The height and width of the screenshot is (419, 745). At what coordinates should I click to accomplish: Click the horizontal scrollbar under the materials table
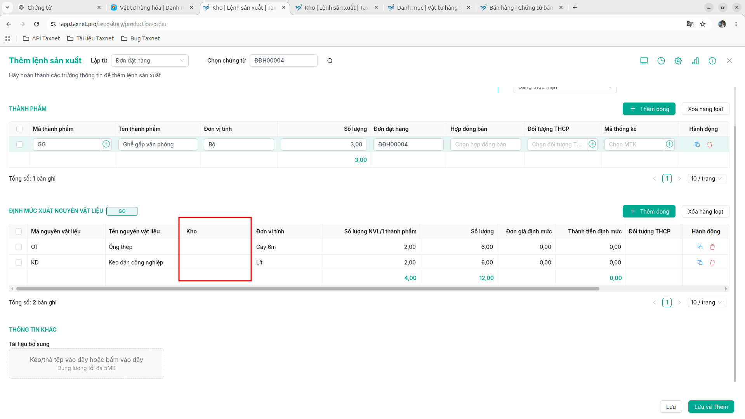pos(307,289)
